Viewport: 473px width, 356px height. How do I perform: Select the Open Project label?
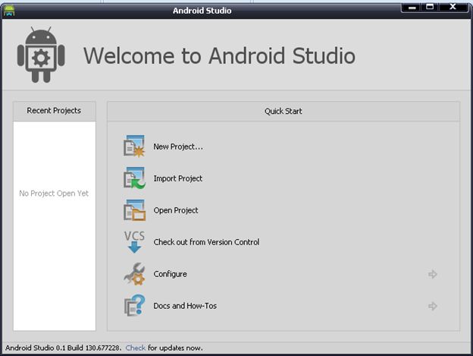click(x=176, y=210)
